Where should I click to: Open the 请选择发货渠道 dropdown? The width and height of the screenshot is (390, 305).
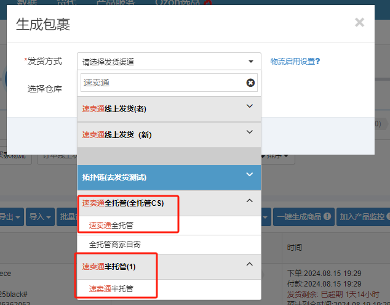169,61
